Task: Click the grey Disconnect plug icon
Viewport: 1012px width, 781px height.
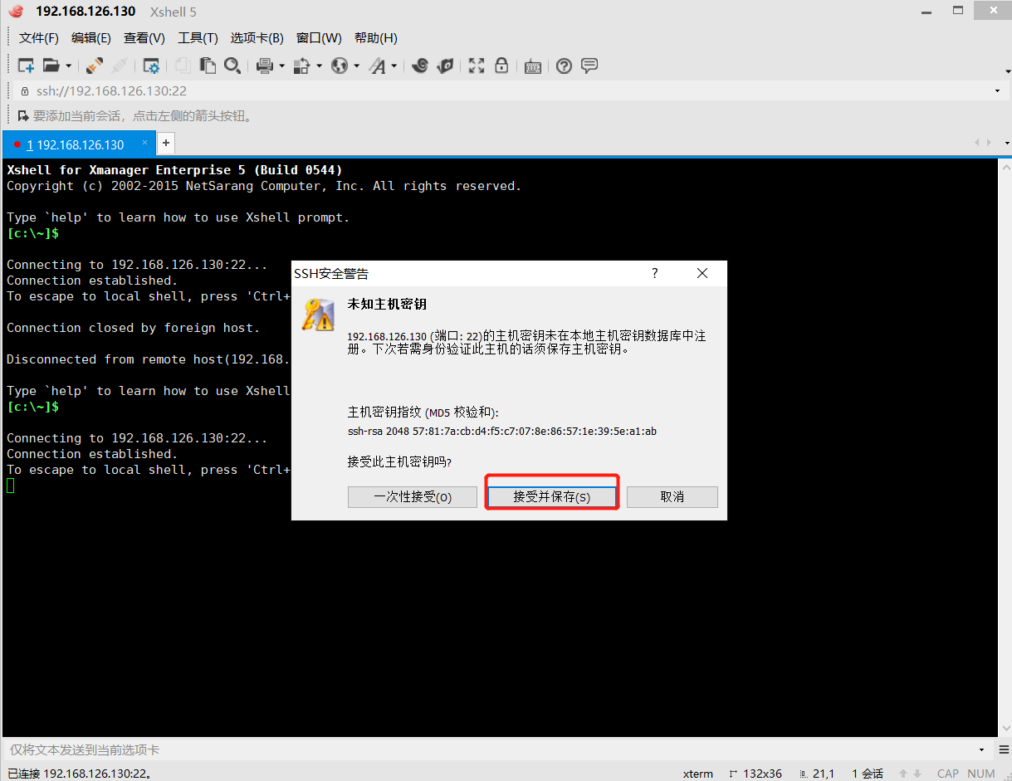Action: [120, 66]
